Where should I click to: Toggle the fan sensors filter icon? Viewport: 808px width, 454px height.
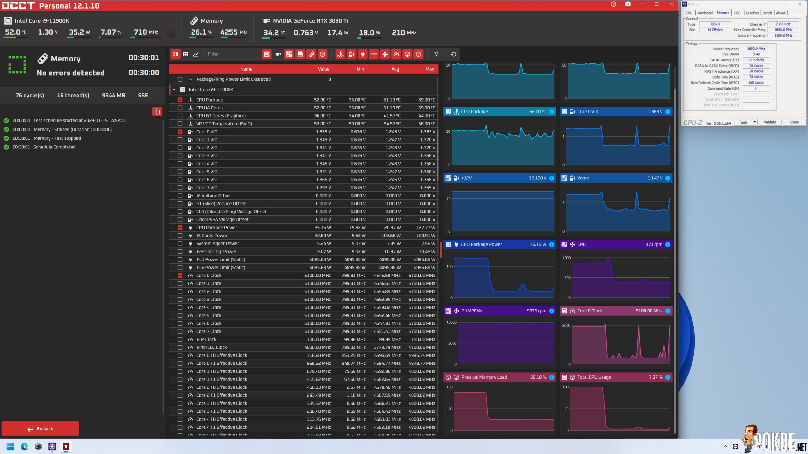(x=385, y=54)
